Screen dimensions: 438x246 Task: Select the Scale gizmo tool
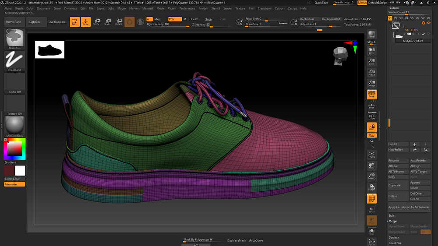[x=108, y=22]
